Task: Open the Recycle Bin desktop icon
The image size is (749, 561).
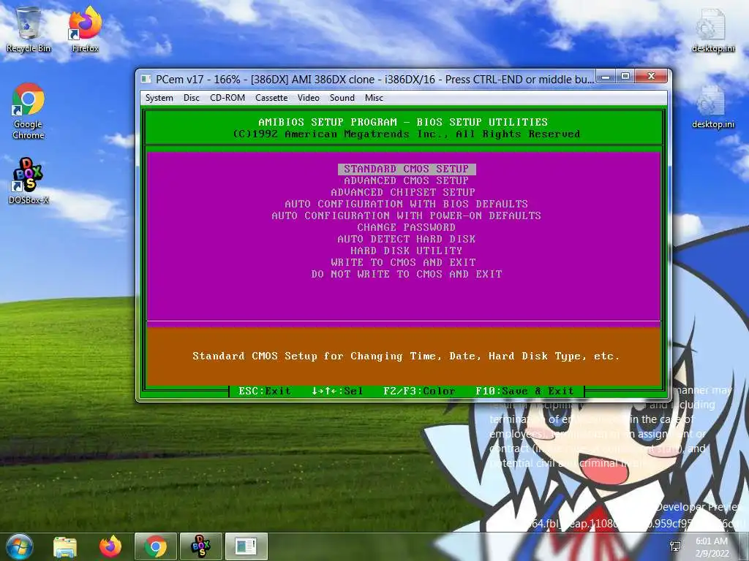Action: coord(29,29)
